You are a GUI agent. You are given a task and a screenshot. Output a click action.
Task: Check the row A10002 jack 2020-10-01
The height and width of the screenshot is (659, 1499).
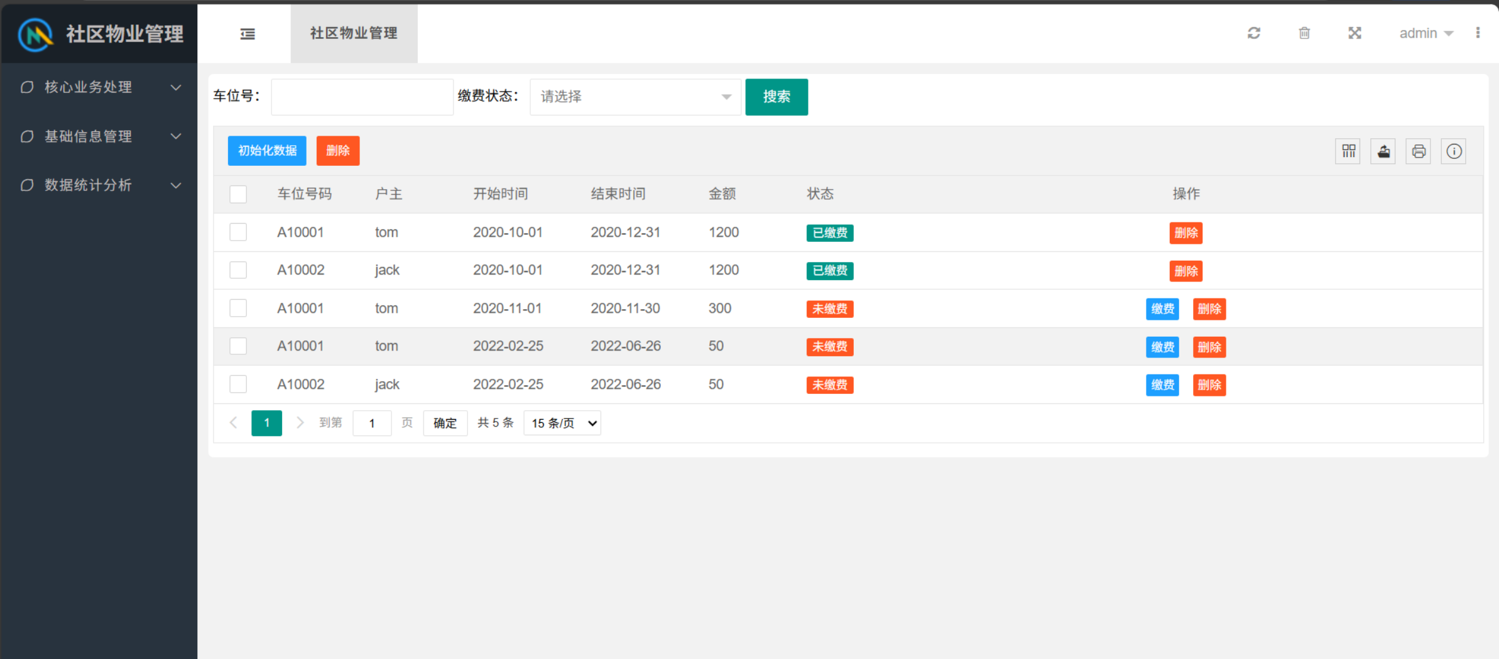(238, 270)
